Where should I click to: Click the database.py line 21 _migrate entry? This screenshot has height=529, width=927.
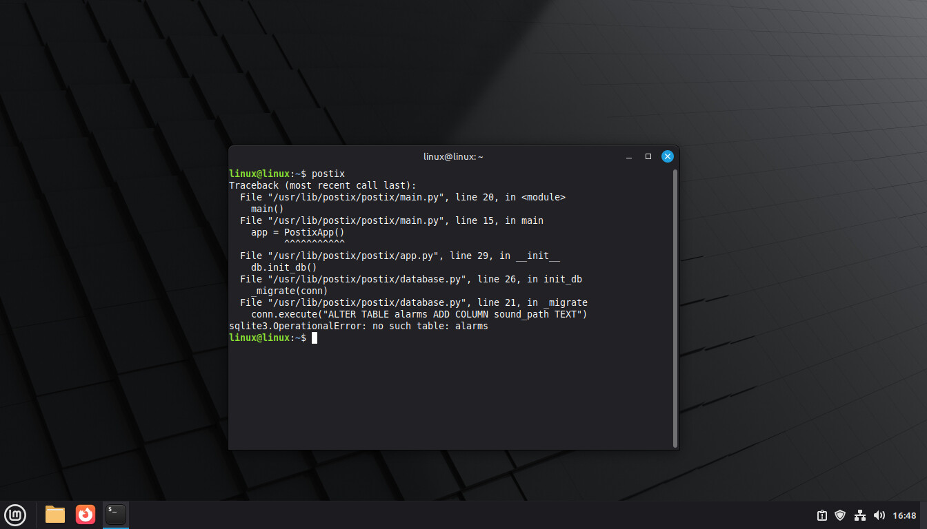[x=414, y=302]
